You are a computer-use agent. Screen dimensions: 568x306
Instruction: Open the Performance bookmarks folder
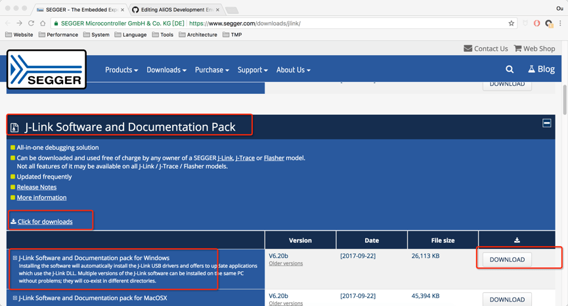(x=58, y=35)
